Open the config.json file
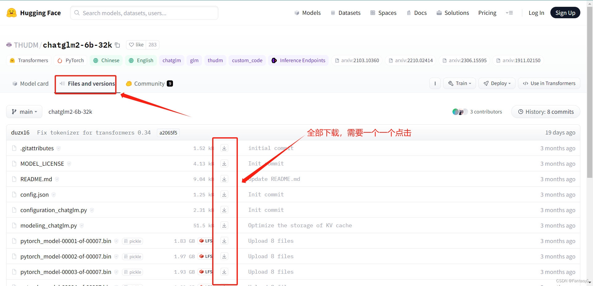The width and height of the screenshot is (593, 286). (35, 194)
